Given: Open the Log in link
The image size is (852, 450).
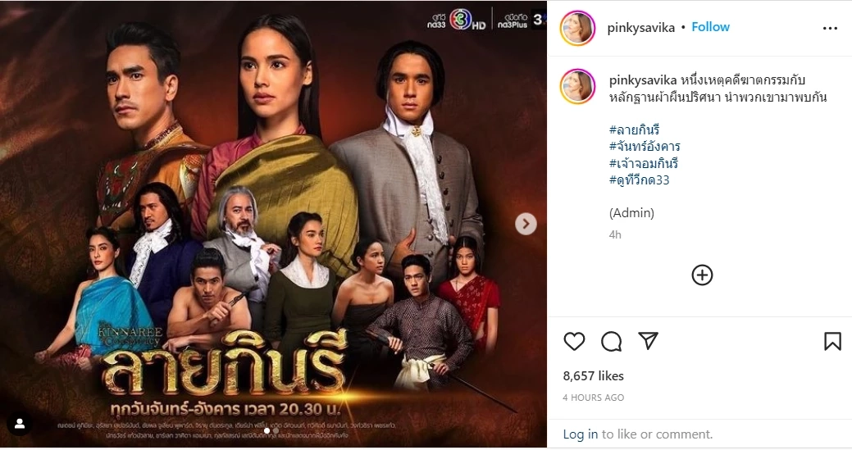Looking at the screenshot, I should coord(581,434).
